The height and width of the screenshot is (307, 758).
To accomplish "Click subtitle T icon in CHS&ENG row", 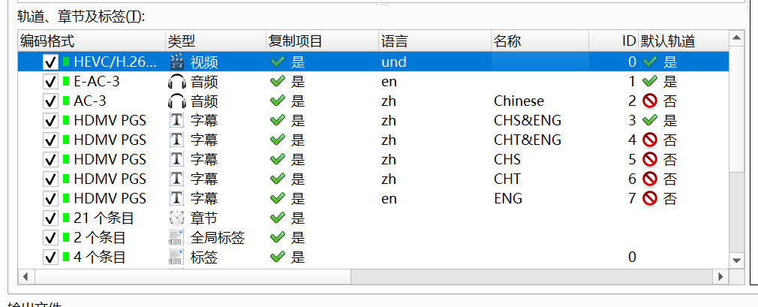I will click(177, 120).
